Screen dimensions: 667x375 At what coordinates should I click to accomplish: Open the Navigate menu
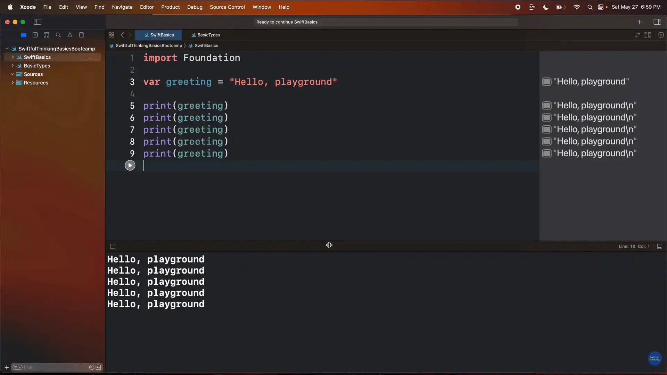(122, 7)
